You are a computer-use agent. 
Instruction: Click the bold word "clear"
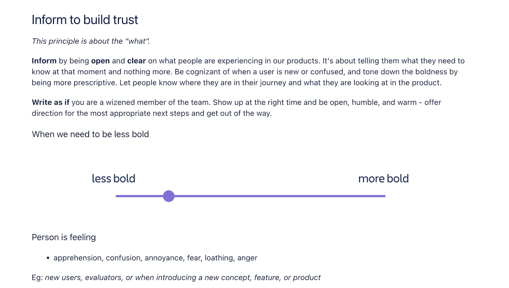pos(136,61)
